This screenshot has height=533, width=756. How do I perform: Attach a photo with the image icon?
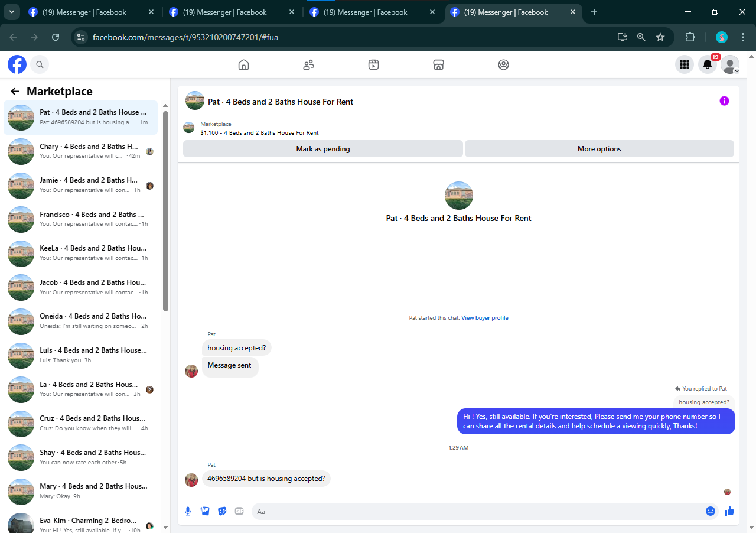click(x=205, y=511)
